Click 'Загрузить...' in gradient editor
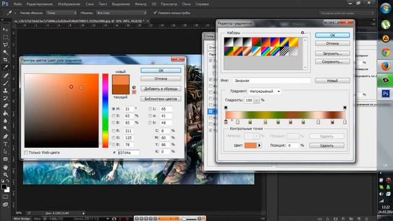The image size is (393, 221). [332, 53]
